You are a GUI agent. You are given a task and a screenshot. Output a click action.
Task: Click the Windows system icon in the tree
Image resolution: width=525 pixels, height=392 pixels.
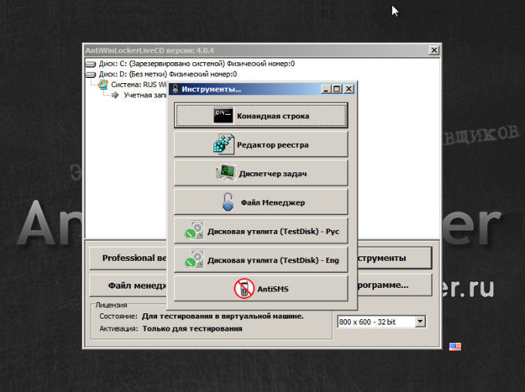[x=103, y=85]
